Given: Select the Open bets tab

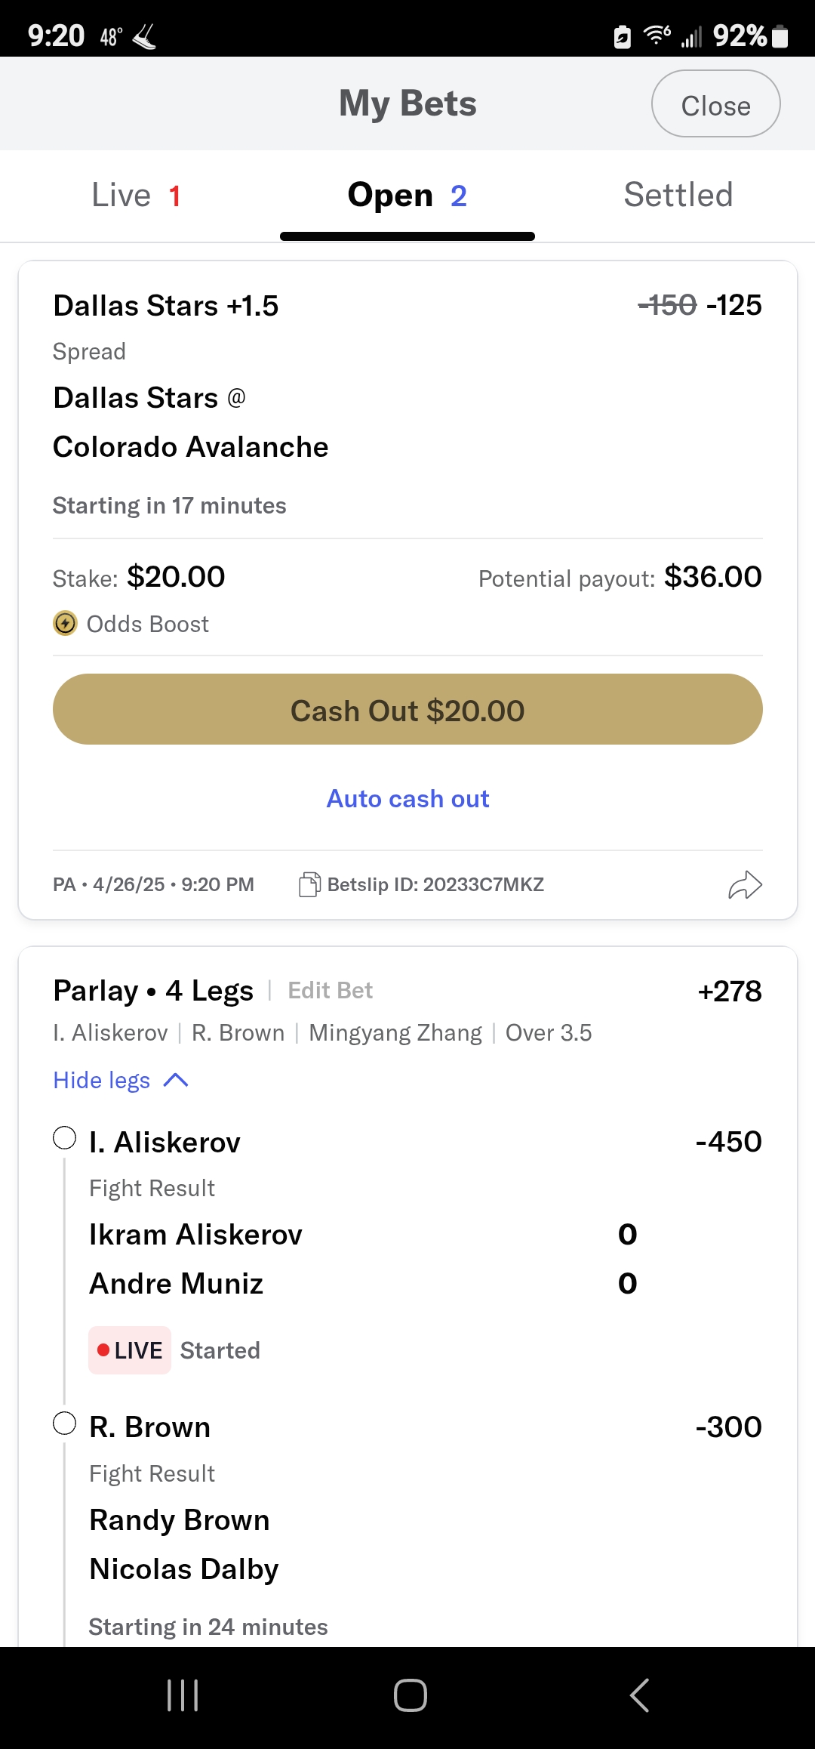Looking at the screenshot, I should [x=407, y=196].
